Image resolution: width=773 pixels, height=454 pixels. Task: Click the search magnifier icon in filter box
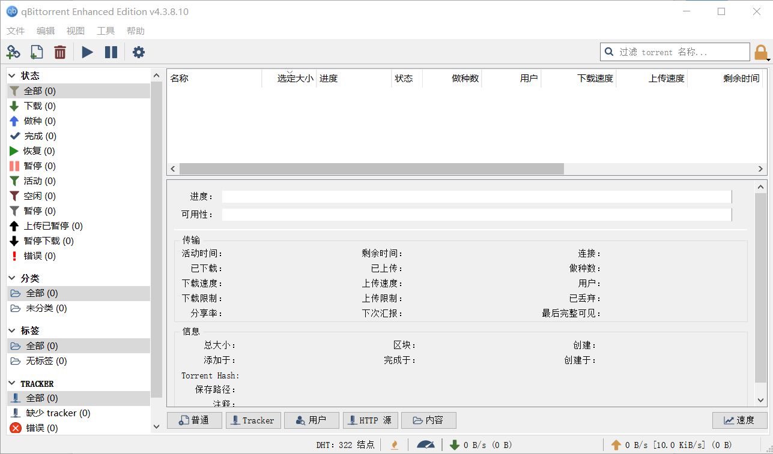coord(609,52)
